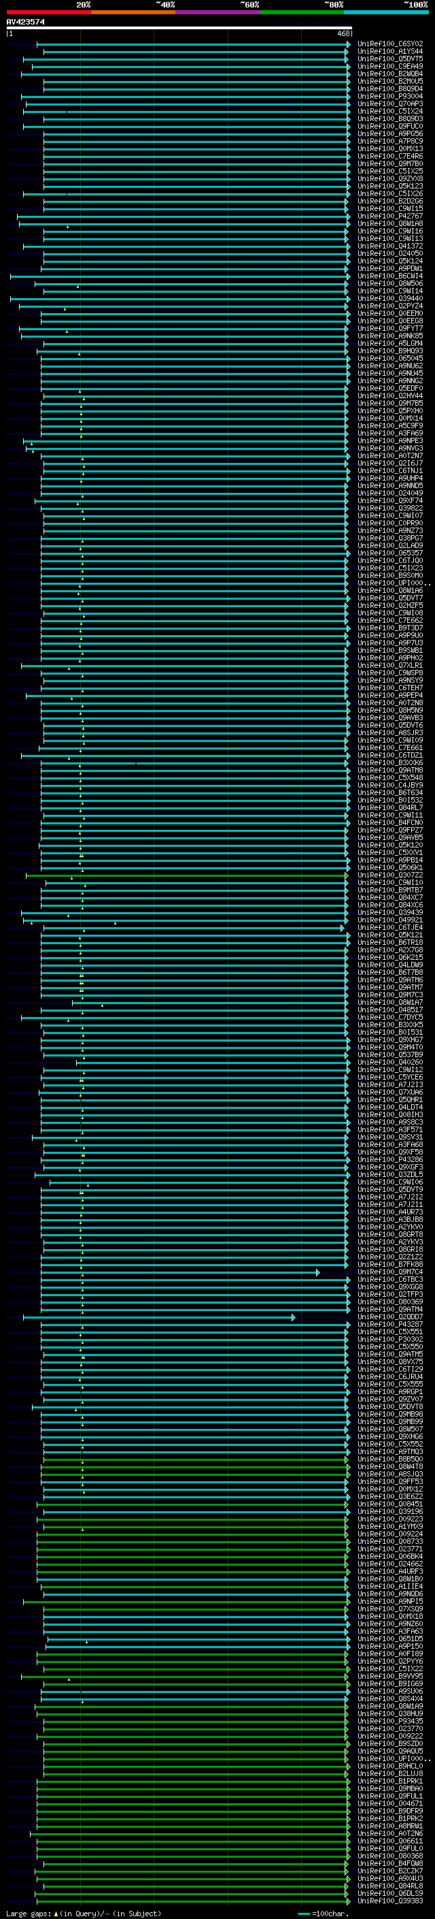Open hit UniRef100_C6SY02
Viewport: 435px width, 1919px height.
click(389, 44)
